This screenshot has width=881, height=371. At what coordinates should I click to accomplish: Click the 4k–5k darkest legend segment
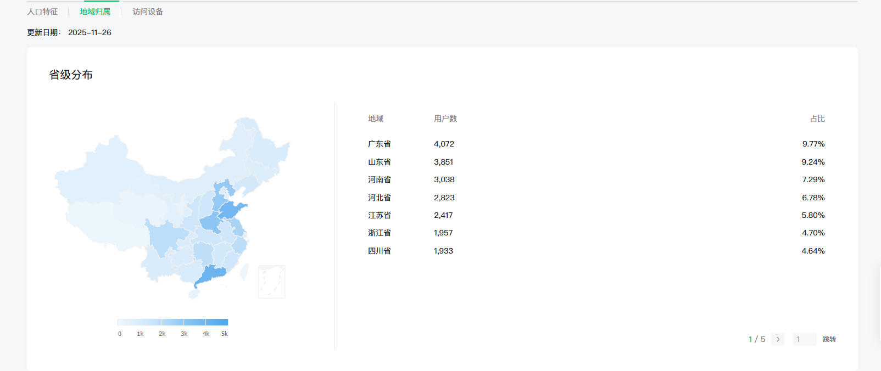[x=217, y=322]
